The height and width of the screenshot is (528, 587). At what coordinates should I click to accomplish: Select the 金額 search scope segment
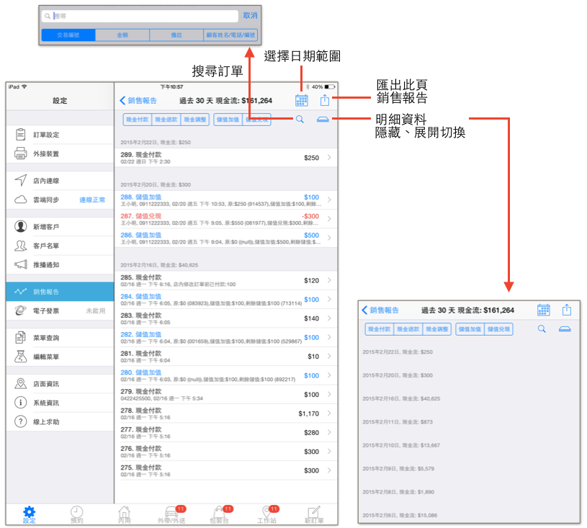pyautogui.click(x=122, y=35)
